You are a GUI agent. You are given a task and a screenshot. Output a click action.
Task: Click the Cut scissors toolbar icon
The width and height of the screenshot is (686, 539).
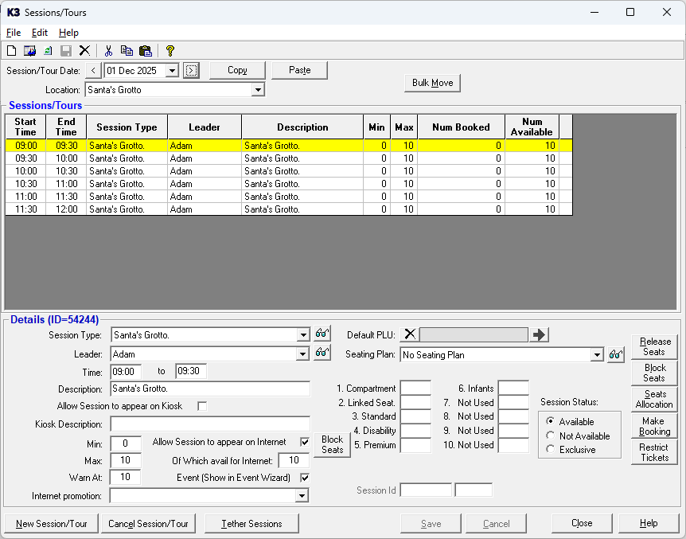(109, 51)
